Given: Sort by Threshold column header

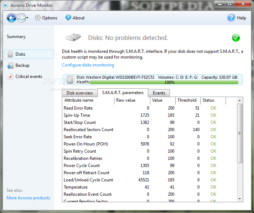Looking at the screenshot, I should click(x=188, y=100).
